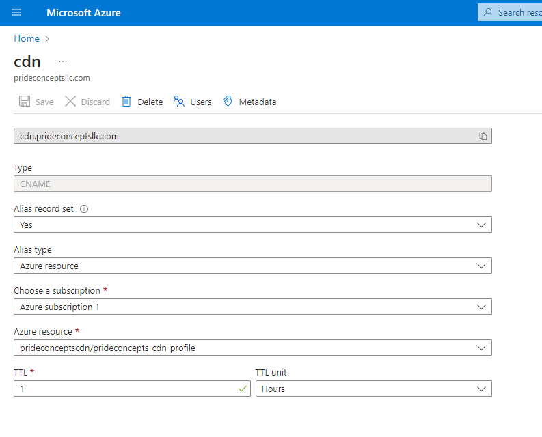Viewport: 542px width, 437px height.
Task: Open the Alias type dropdown showing Azure resource
Action: (253, 266)
